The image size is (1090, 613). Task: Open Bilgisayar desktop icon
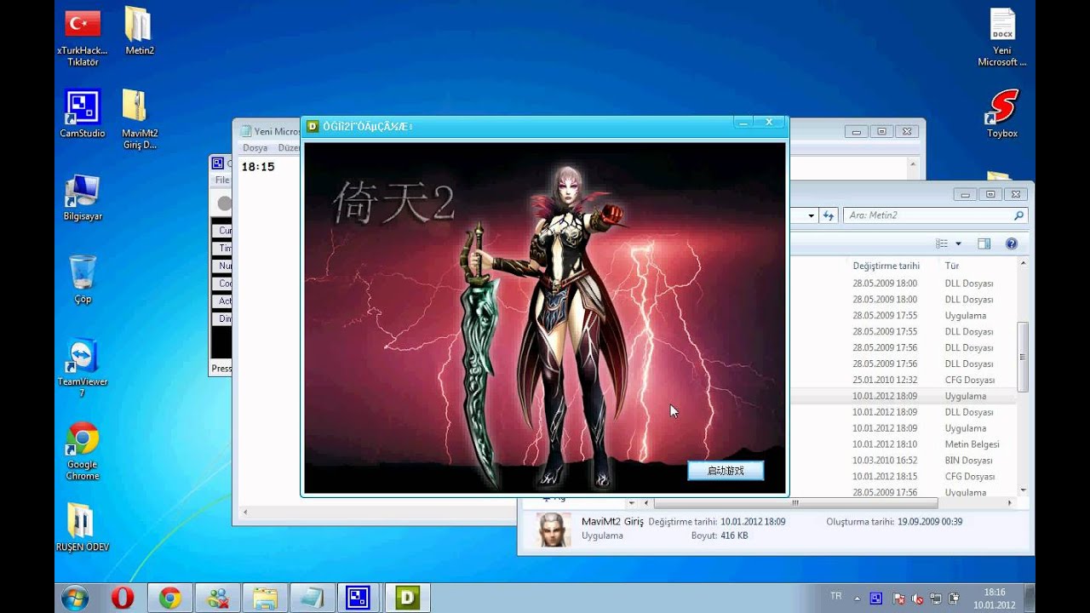[x=83, y=198]
